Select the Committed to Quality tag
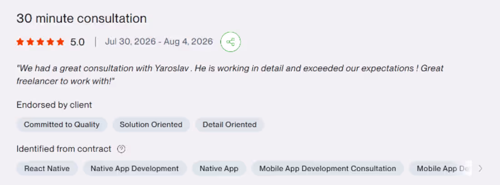The image size is (500, 185). click(x=62, y=125)
